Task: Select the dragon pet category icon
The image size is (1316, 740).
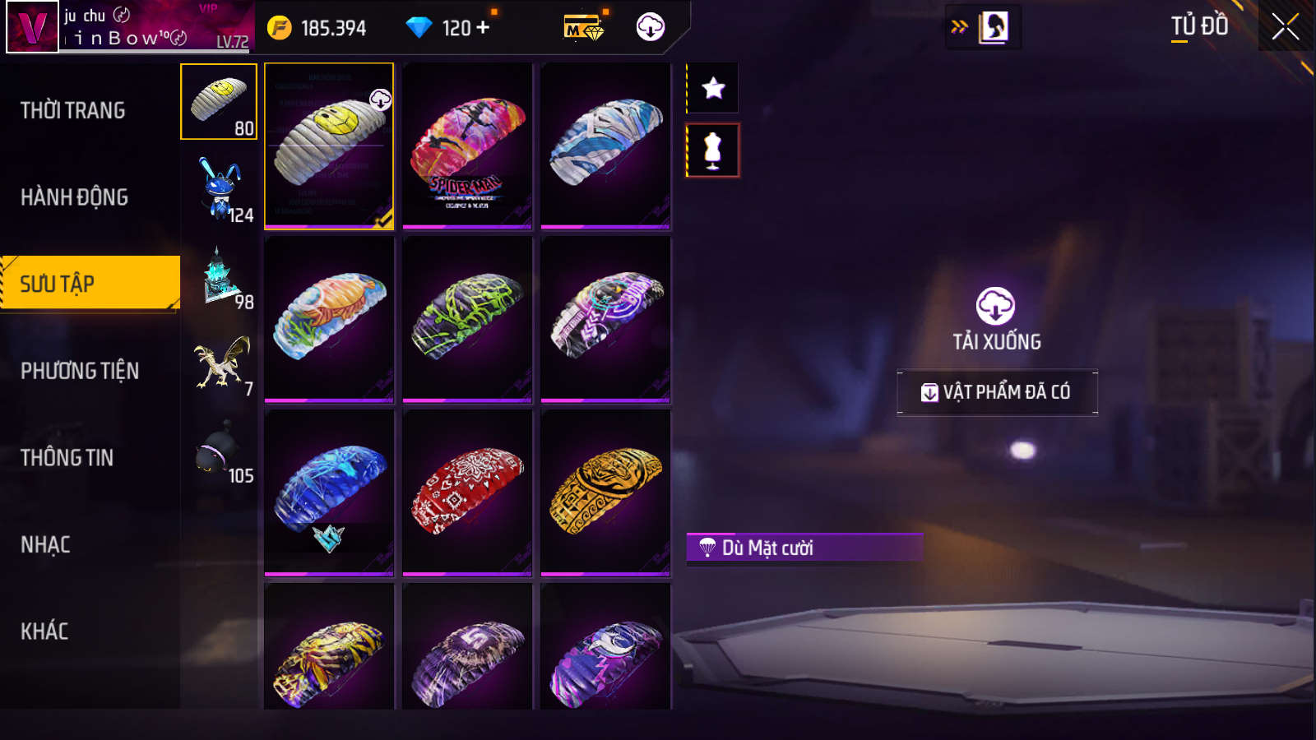Action: 219,363
